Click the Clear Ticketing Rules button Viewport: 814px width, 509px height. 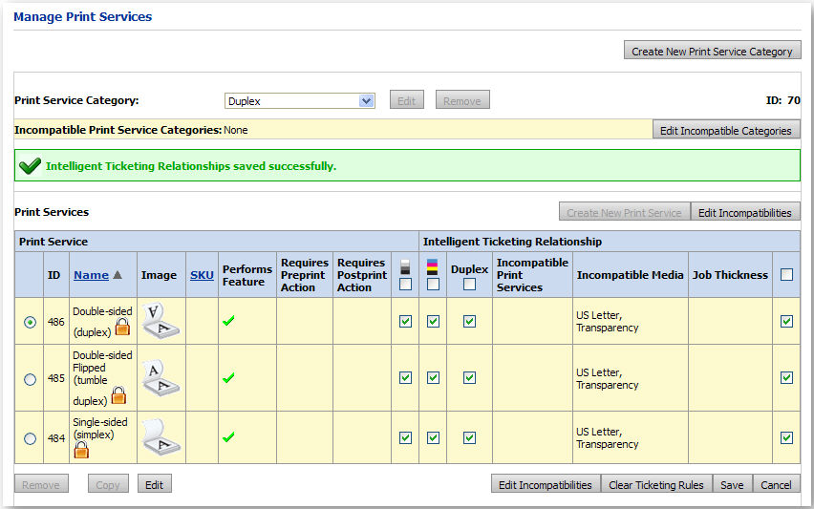(656, 485)
